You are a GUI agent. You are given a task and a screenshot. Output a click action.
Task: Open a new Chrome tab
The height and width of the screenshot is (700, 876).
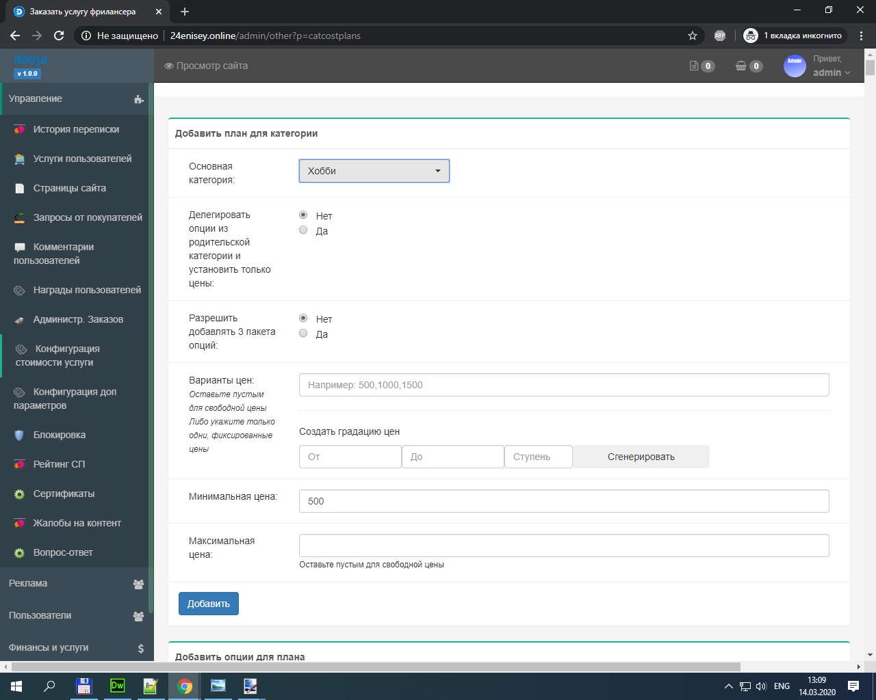click(x=185, y=12)
